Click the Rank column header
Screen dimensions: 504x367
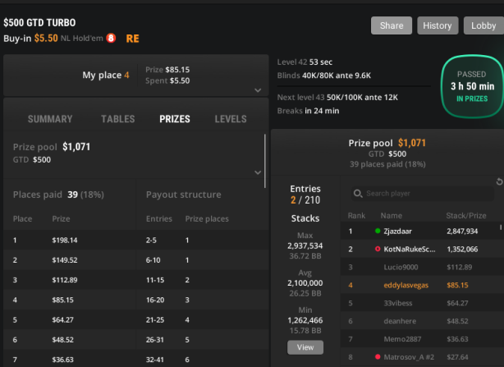(x=356, y=216)
